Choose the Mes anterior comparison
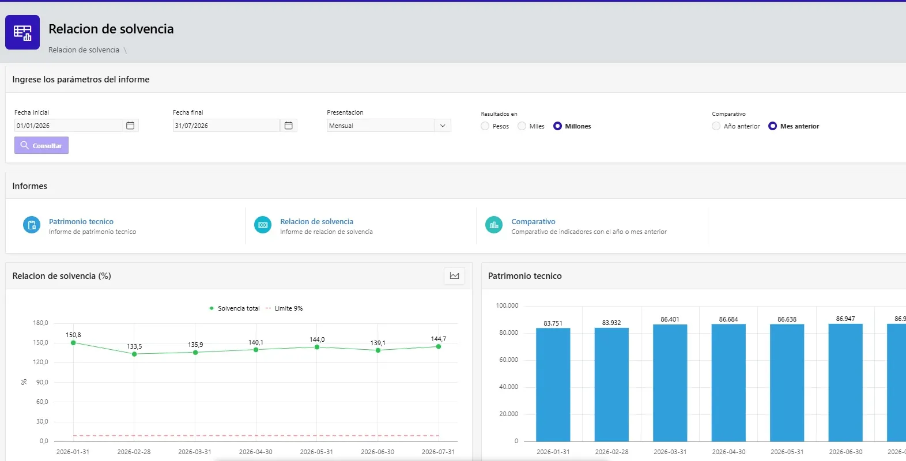Image resolution: width=906 pixels, height=461 pixels. tap(773, 126)
